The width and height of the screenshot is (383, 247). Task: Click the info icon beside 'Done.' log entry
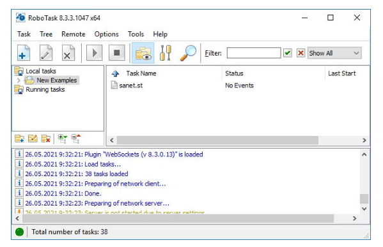pos(19,193)
